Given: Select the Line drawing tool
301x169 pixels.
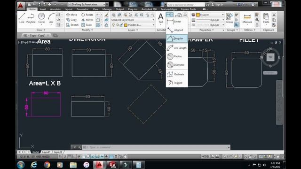Looking at the screenshot, I should pos(22,18).
